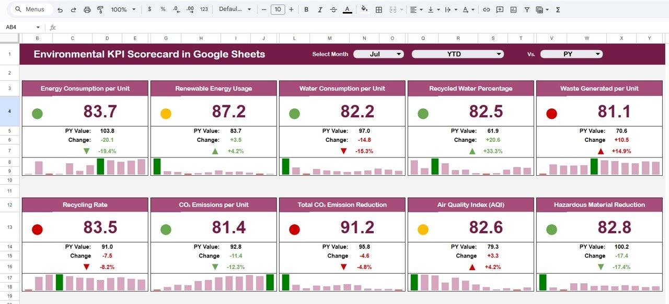Apply the percent format icon
The image size is (669, 304).
[x=162, y=9]
